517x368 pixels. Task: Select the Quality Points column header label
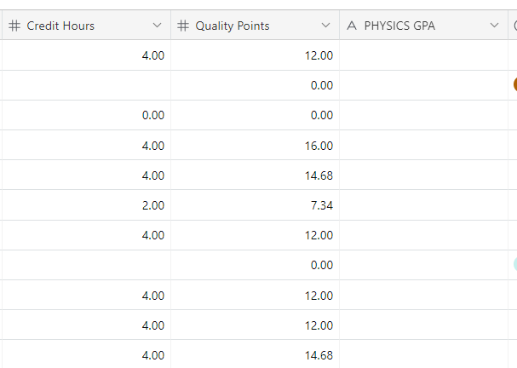click(233, 26)
